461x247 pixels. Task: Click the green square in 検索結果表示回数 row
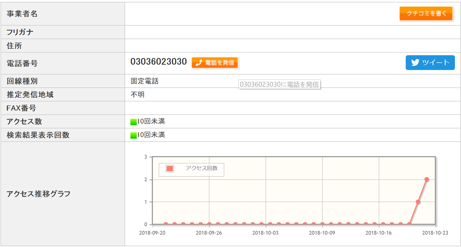[134, 135]
